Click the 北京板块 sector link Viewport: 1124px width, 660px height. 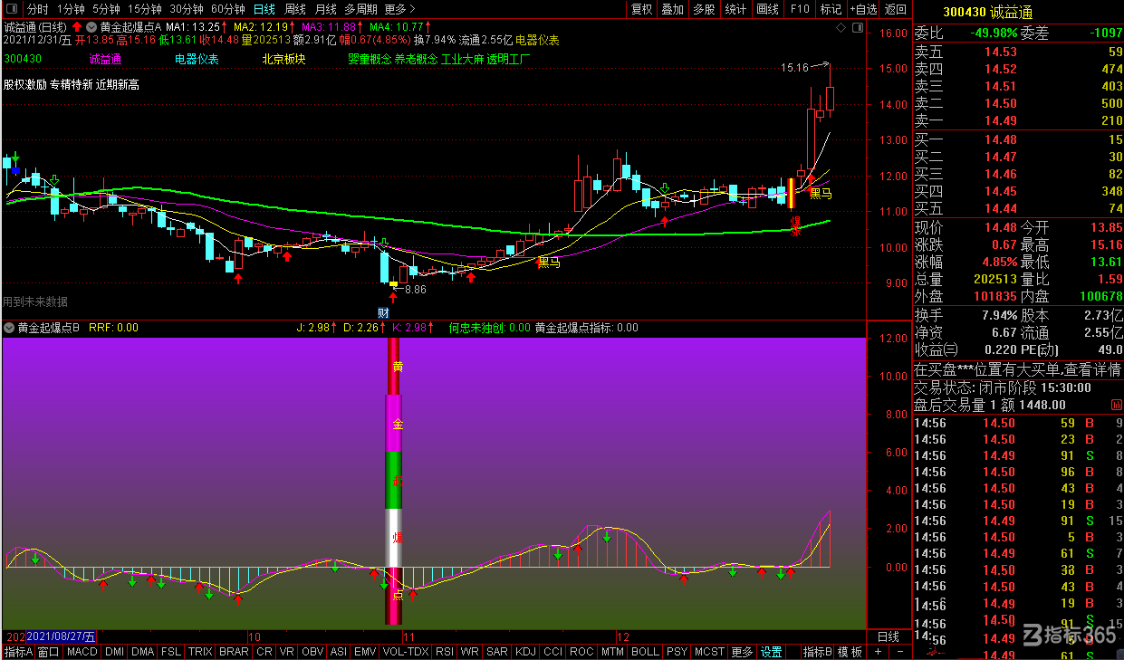pos(283,60)
